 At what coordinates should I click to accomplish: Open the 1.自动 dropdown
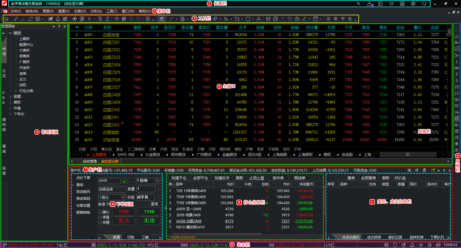pyautogui.click(x=148, y=181)
